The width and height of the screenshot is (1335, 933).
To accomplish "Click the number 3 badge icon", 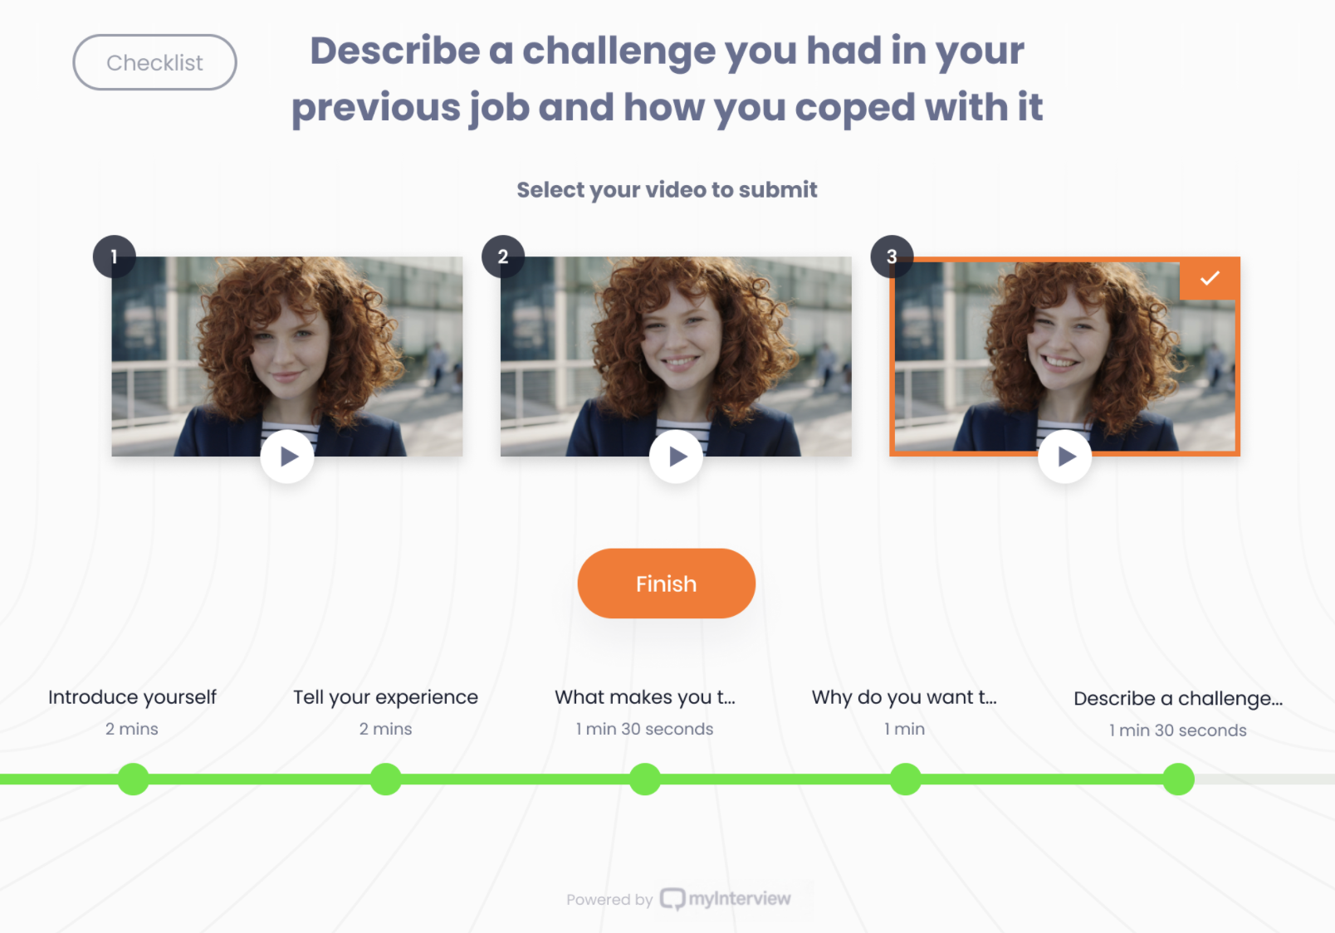I will coord(892,256).
